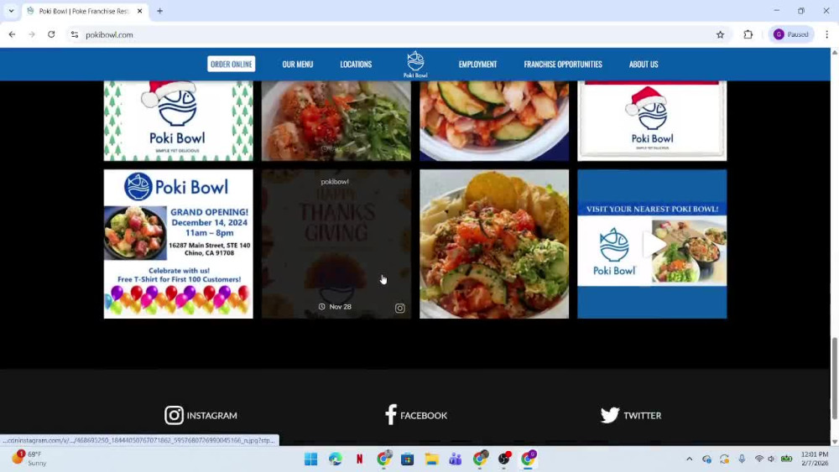
Task: Open the clock and date showing 12:01 PM
Action: 815,459
